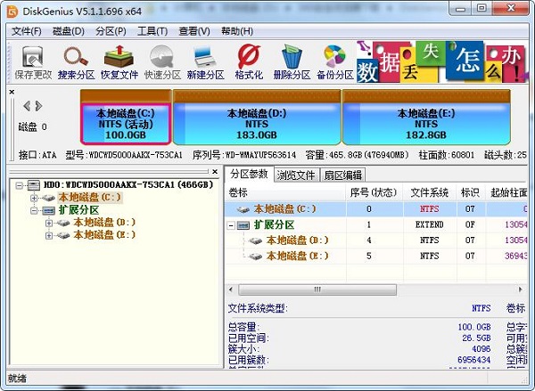535x391 pixels.
Task: Open the 数据丢失怎么办 advertisement banner
Action: pyautogui.click(x=441, y=61)
